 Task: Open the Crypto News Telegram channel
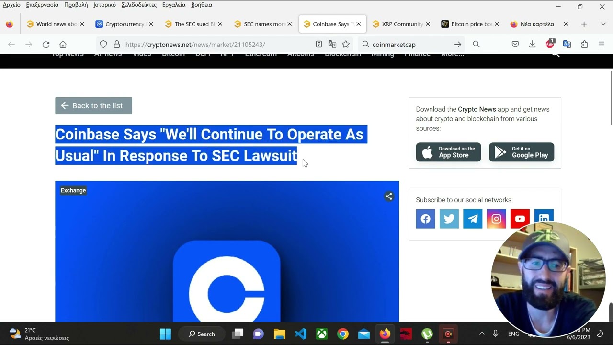pyautogui.click(x=473, y=219)
